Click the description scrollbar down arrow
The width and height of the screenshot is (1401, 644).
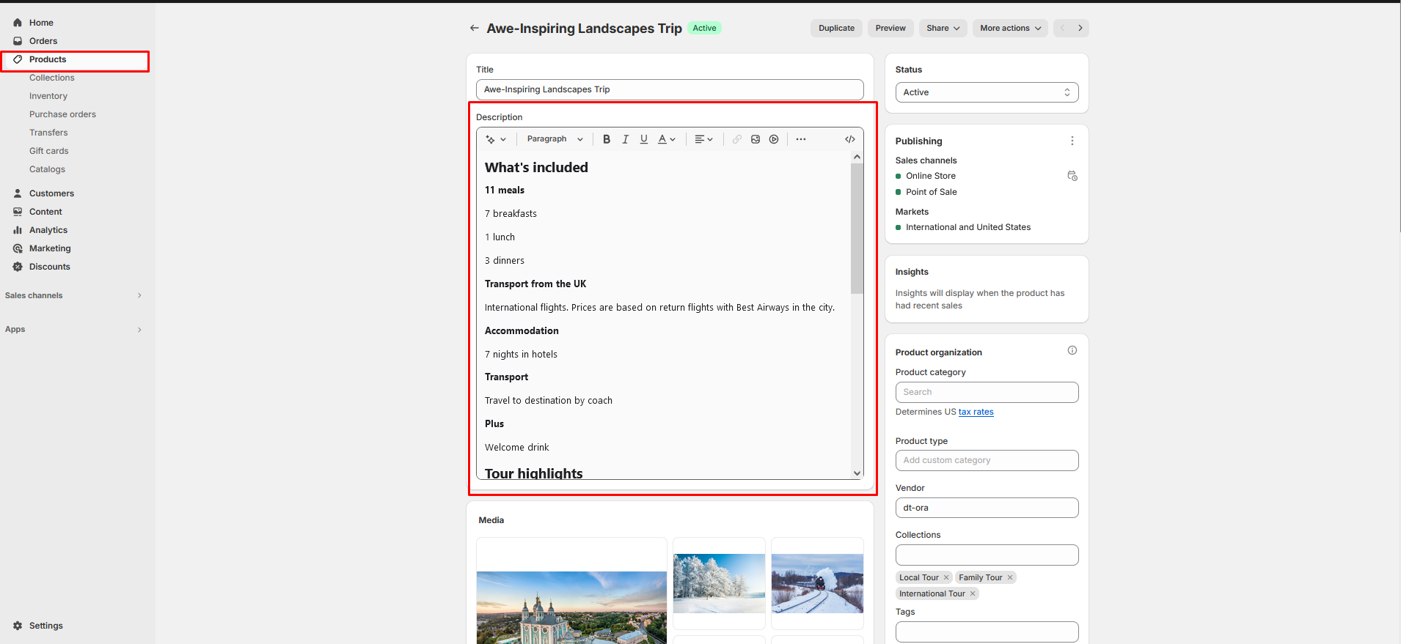[x=857, y=473]
